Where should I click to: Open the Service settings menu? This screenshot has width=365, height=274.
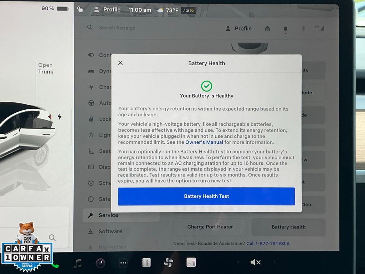pyautogui.click(x=108, y=215)
